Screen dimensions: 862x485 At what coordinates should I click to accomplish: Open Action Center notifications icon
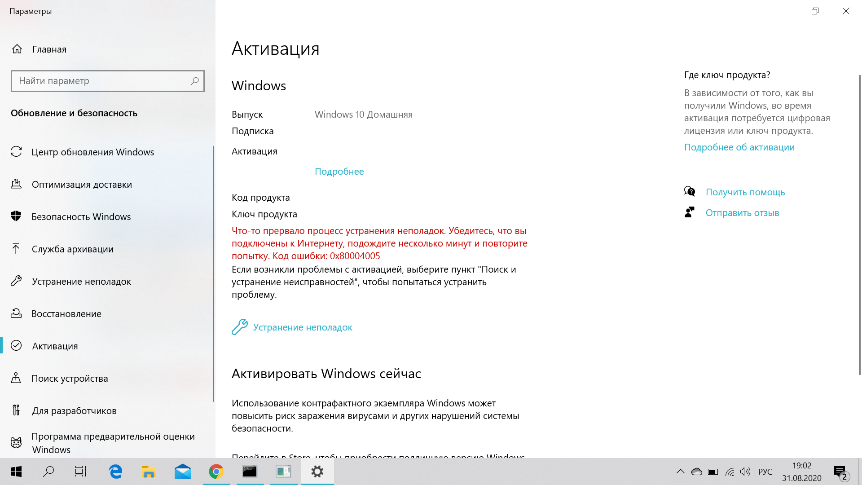tap(840, 472)
